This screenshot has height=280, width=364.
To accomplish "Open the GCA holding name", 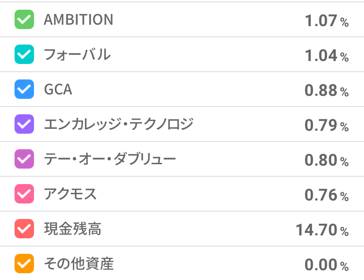I will pos(58,90).
